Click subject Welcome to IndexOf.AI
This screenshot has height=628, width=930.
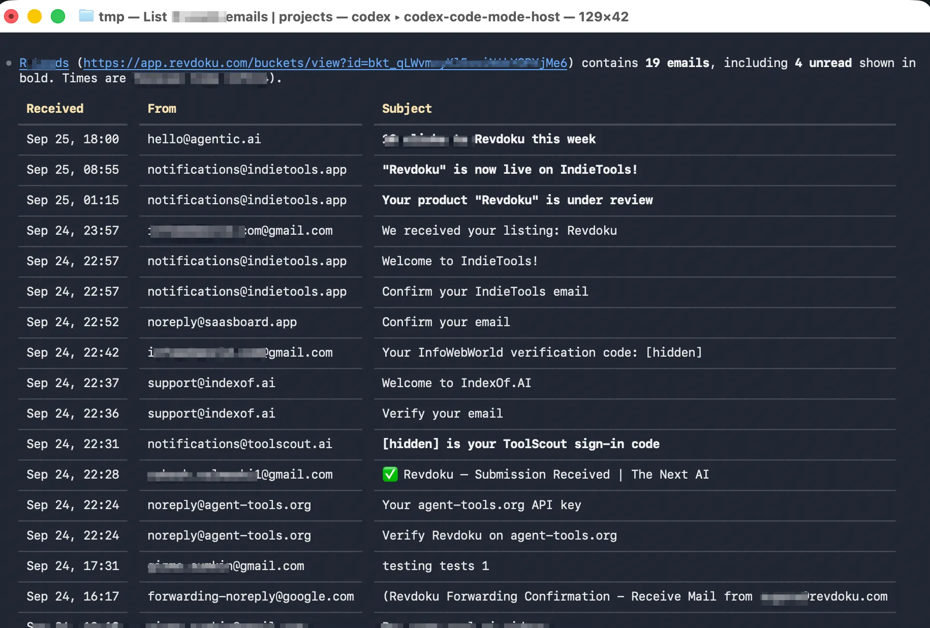pyautogui.click(x=456, y=383)
